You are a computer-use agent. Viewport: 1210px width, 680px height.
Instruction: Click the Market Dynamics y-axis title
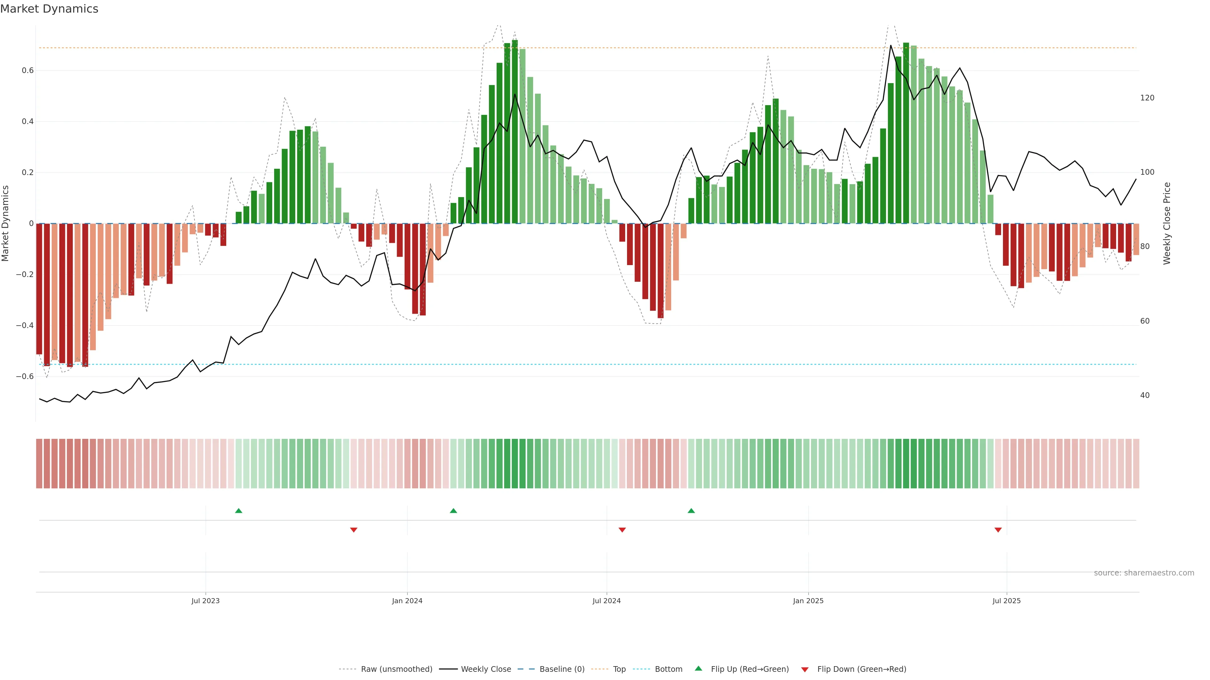6,224
